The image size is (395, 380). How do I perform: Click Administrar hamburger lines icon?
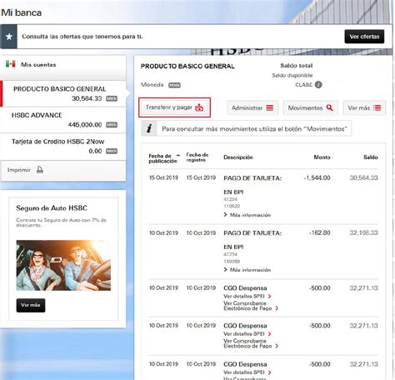(270, 107)
